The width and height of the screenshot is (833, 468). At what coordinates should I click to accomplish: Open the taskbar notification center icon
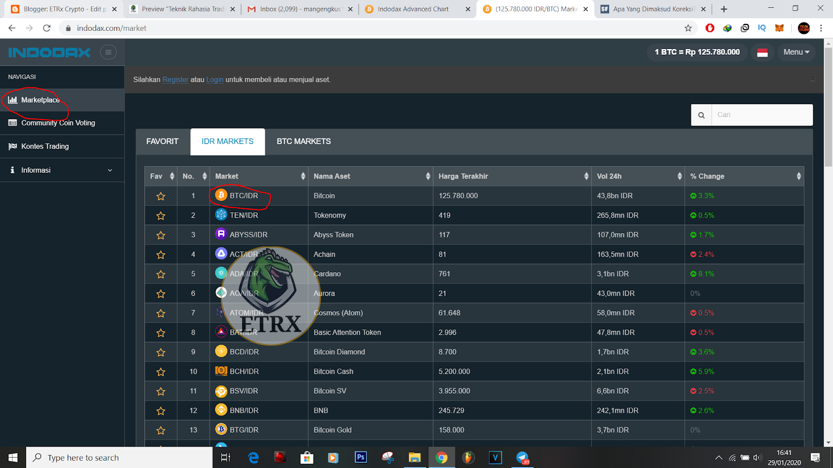[x=816, y=458]
